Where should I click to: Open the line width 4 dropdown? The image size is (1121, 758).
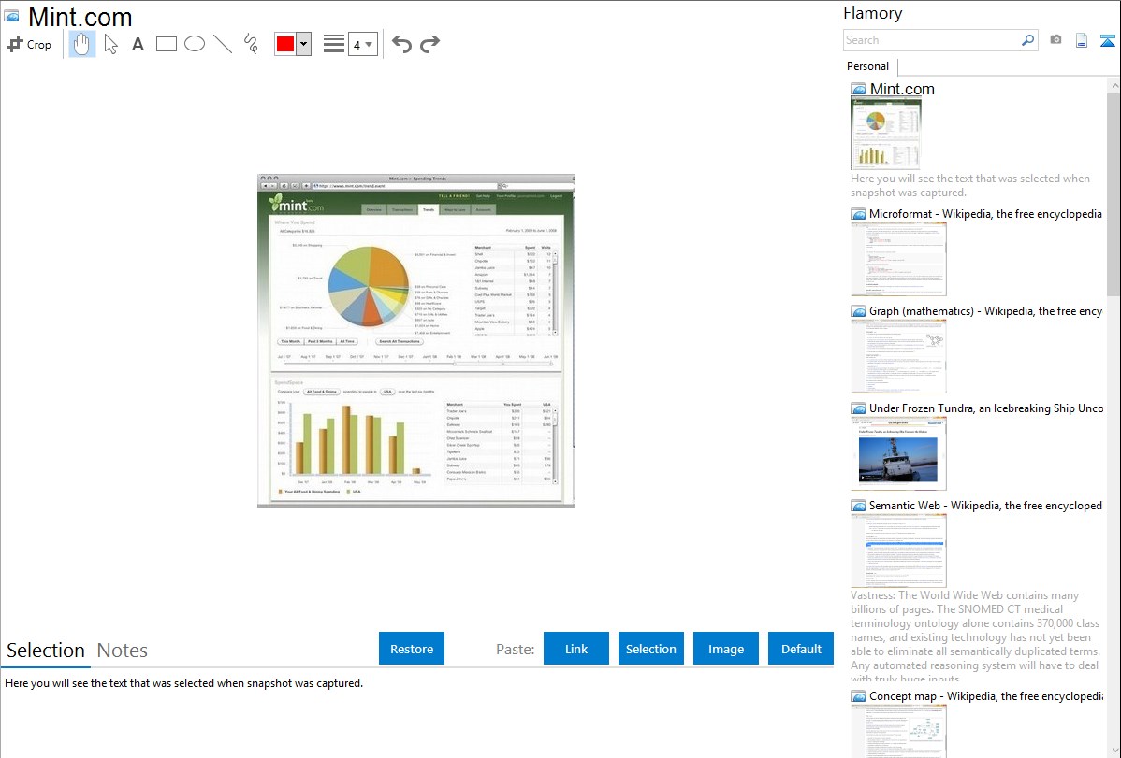(362, 44)
